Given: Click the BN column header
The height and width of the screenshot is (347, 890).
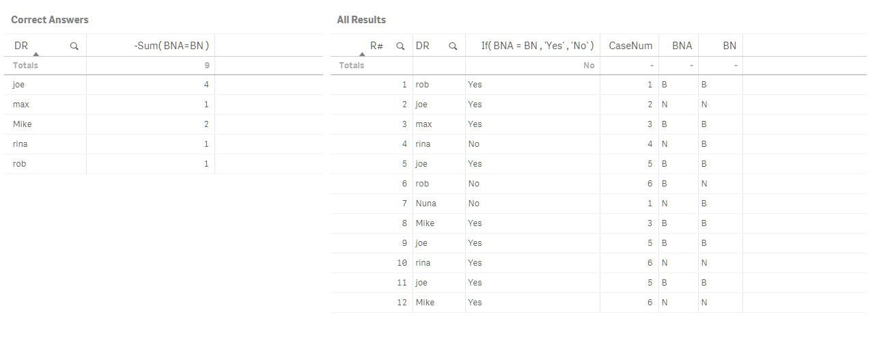Looking at the screenshot, I should pyautogui.click(x=729, y=46).
